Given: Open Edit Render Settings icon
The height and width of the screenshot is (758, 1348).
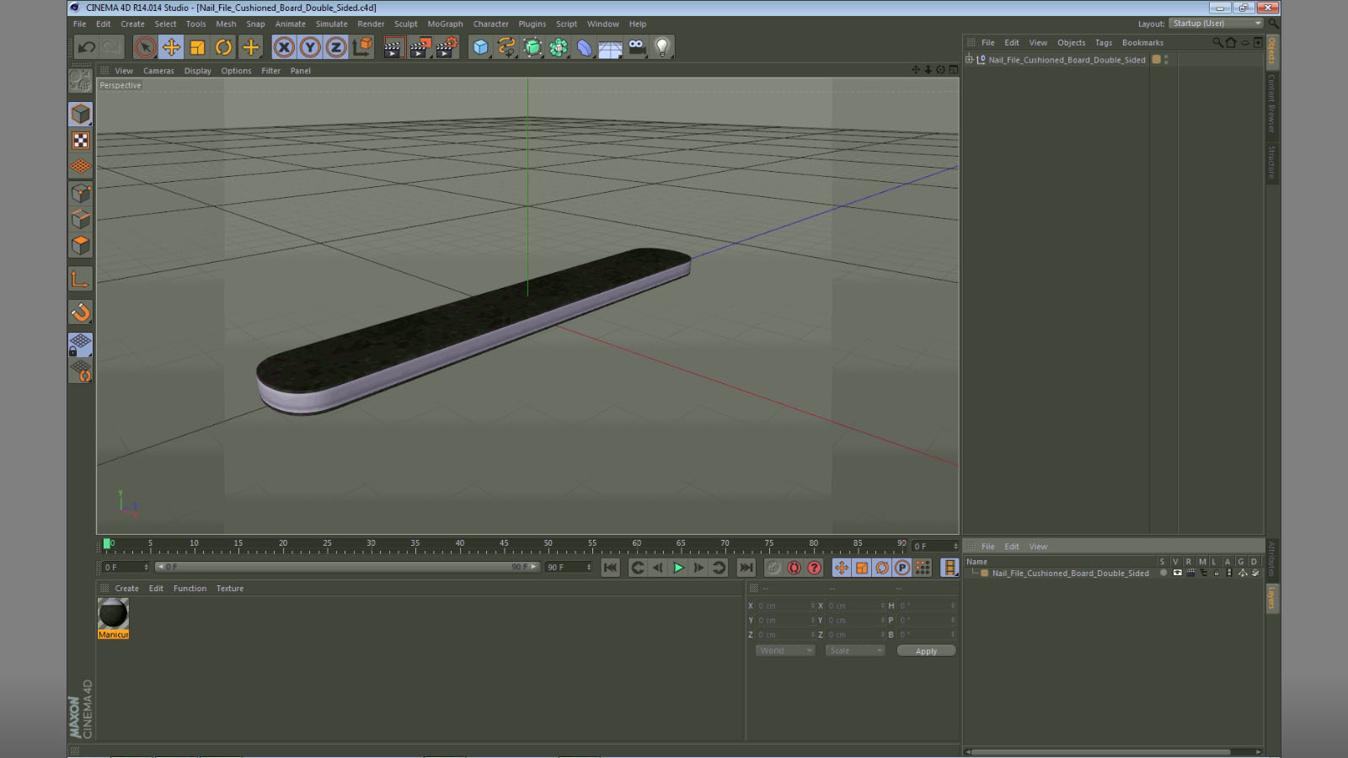Looking at the screenshot, I should tap(447, 47).
